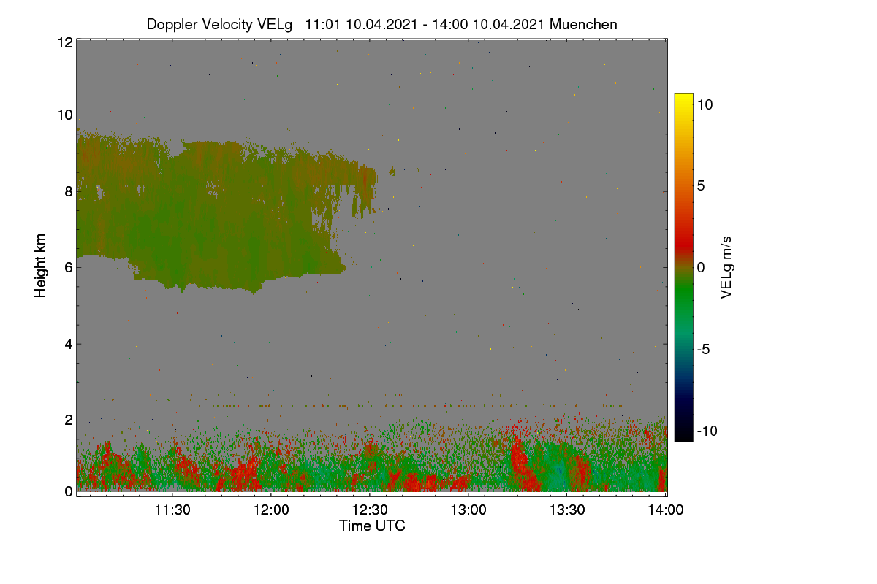
Task: Click the plot title Doppler Velocity VELg
Action: [219, 24]
